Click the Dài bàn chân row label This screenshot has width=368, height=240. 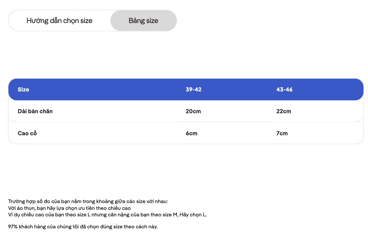point(35,111)
